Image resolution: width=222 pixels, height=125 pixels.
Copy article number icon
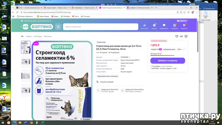tap(129, 57)
